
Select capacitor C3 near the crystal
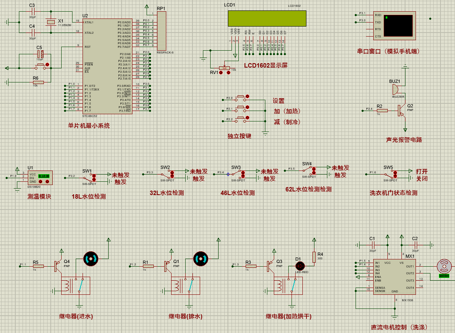[32, 11]
